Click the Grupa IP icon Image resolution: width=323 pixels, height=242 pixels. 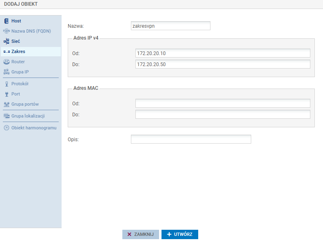(6, 72)
